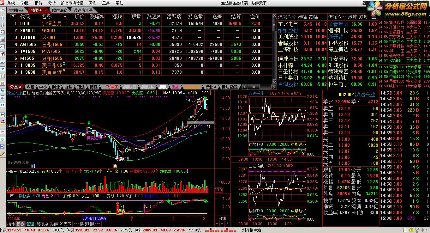Click the tree structure icon in left sidebar
The width and height of the screenshot is (430, 233).
(x=3, y=76)
